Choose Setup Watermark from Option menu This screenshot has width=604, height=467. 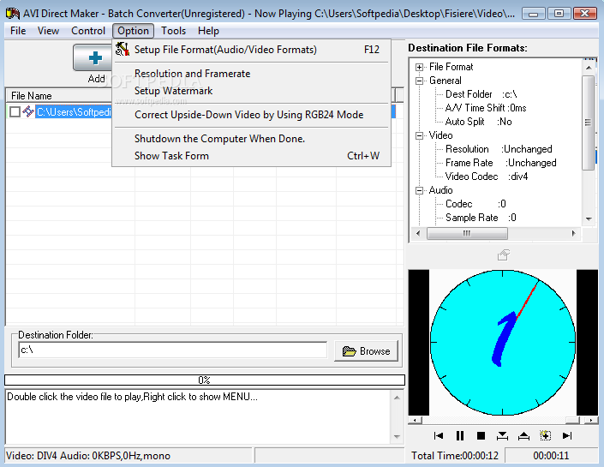[x=252, y=91]
